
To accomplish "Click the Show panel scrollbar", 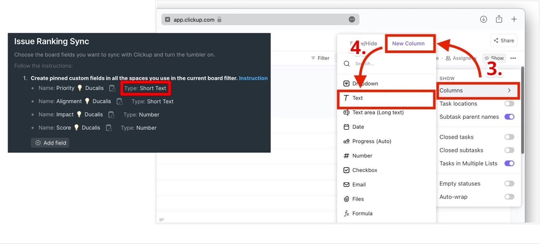I will (x=522, y=110).
